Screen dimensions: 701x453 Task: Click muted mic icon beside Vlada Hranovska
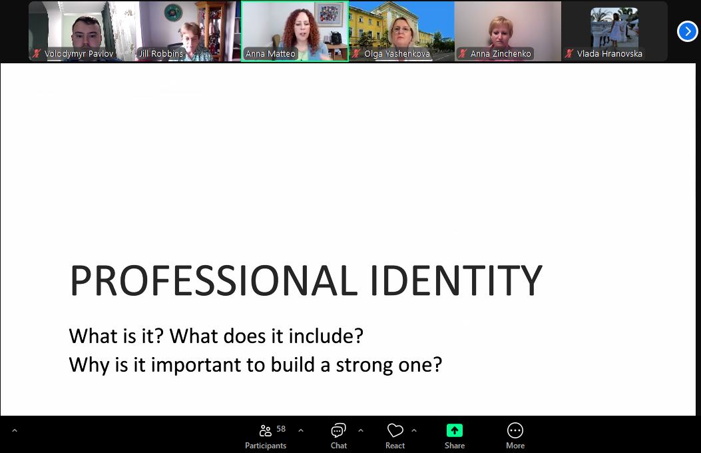click(x=569, y=54)
